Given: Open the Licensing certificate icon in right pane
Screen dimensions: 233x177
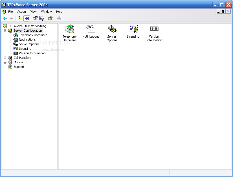Looking at the screenshot, I should [133, 29].
